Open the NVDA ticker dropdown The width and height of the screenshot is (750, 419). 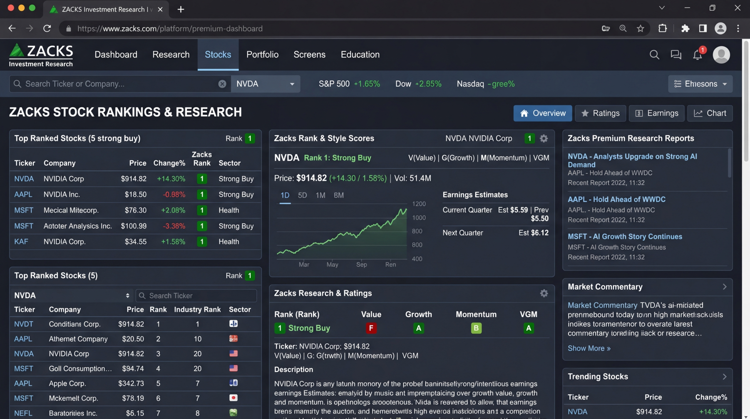pyautogui.click(x=266, y=84)
